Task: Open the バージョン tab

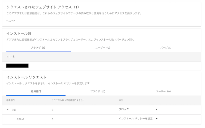Action: coord(166,48)
